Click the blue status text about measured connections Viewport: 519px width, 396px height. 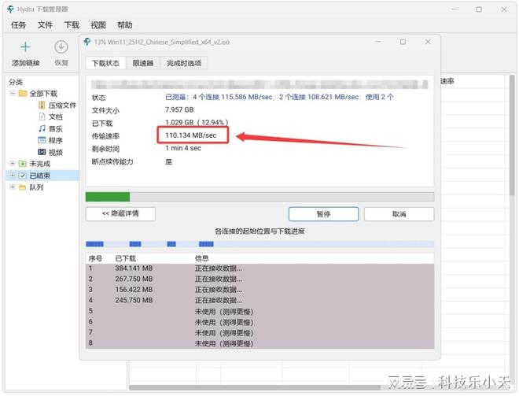[279, 97]
